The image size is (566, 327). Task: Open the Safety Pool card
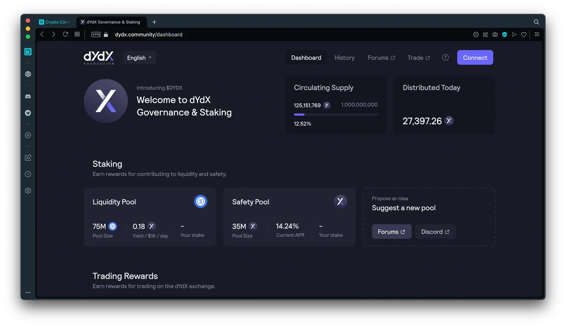[289, 217]
